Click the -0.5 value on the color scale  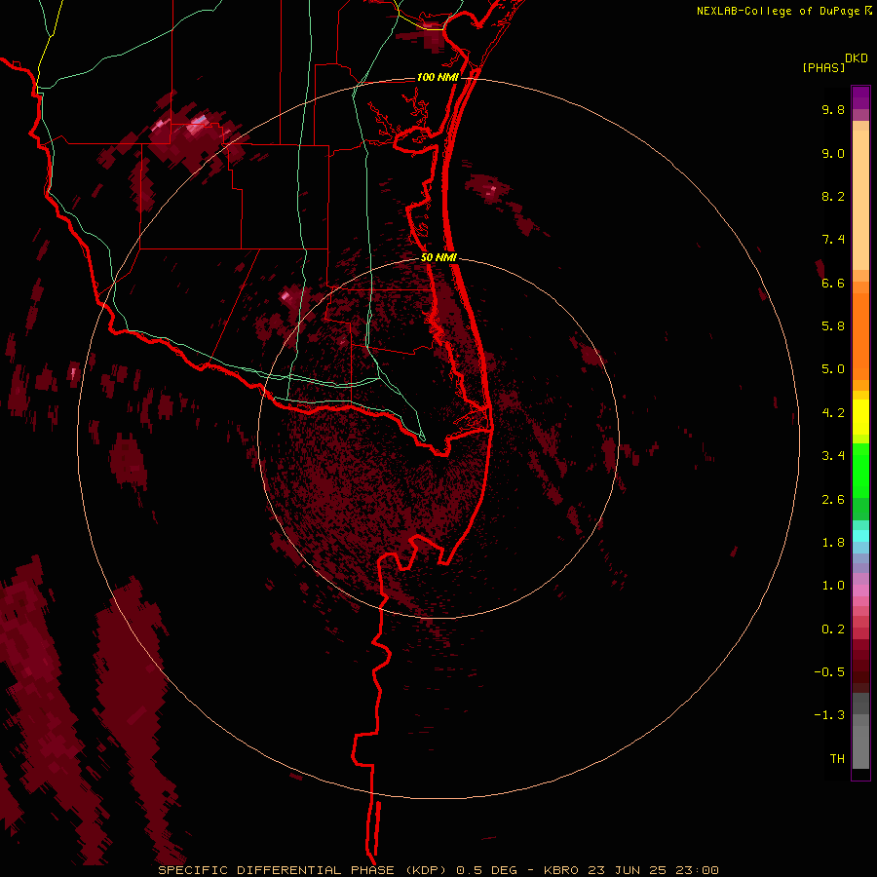[x=829, y=672]
